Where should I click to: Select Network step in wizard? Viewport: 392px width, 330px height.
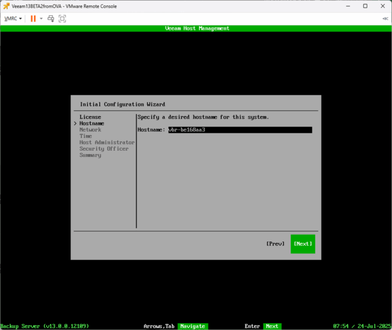[x=90, y=129]
